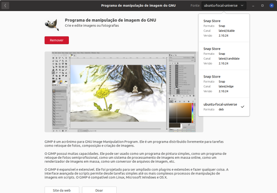
Task: Click the subtitle 'Crie e edite imagens ou fotografias'
Action: pos(92,26)
